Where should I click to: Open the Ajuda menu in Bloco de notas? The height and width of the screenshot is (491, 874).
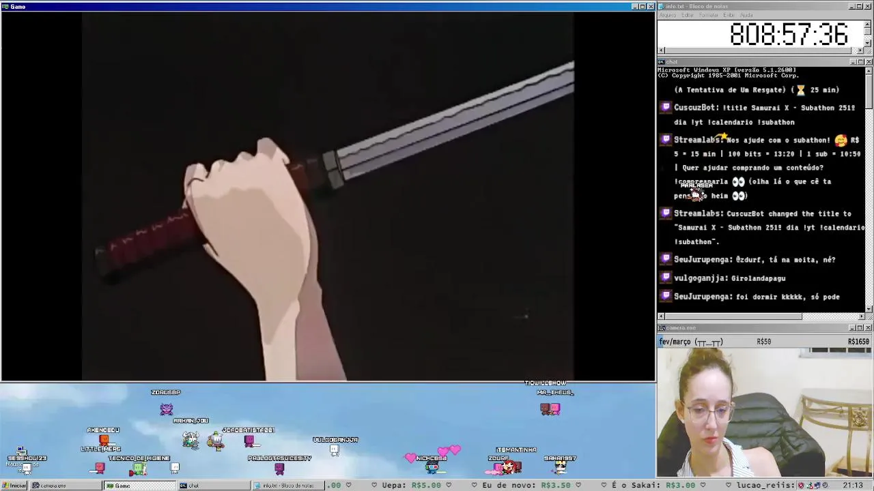pyautogui.click(x=746, y=15)
